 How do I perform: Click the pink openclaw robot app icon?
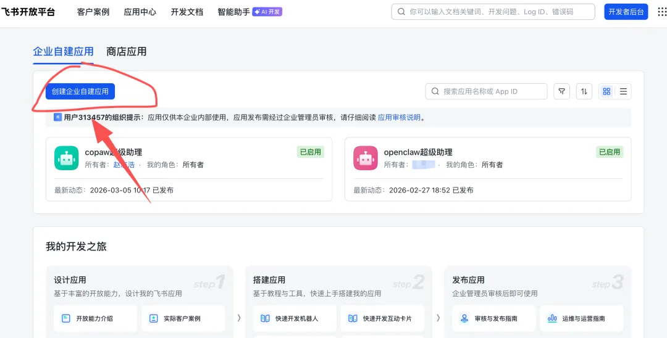click(366, 158)
